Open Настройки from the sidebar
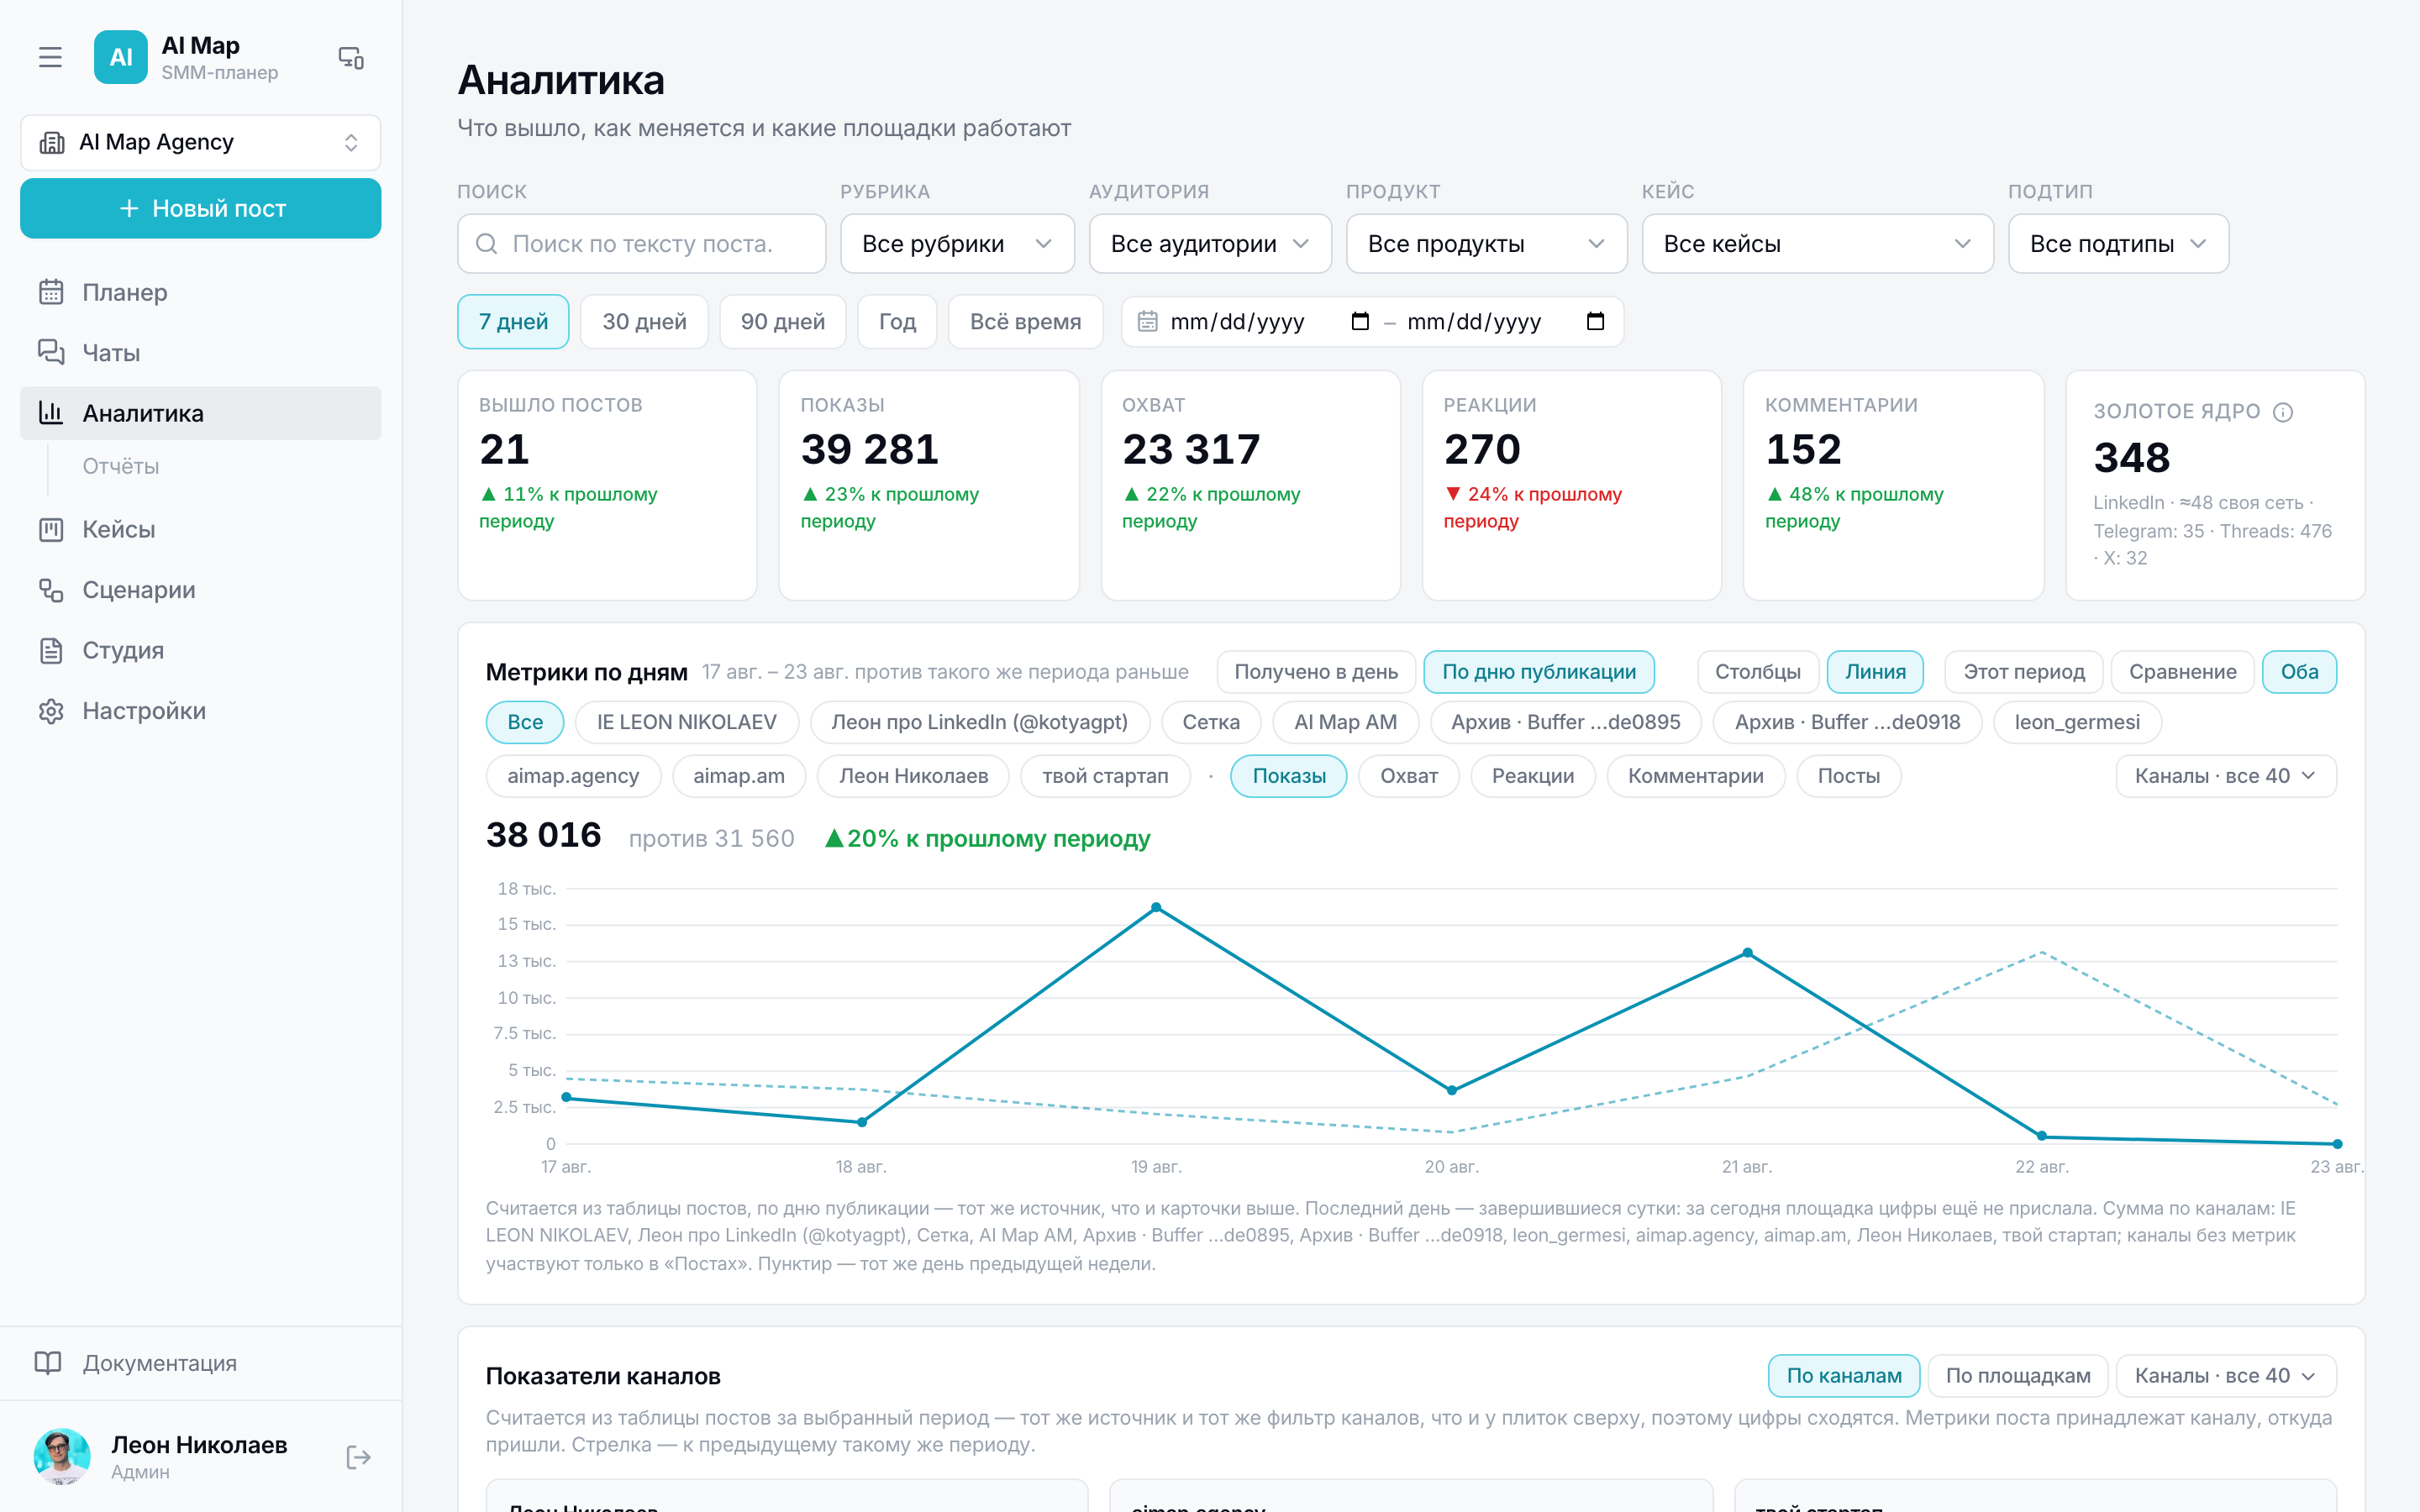2420x1512 pixels. (201, 711)
